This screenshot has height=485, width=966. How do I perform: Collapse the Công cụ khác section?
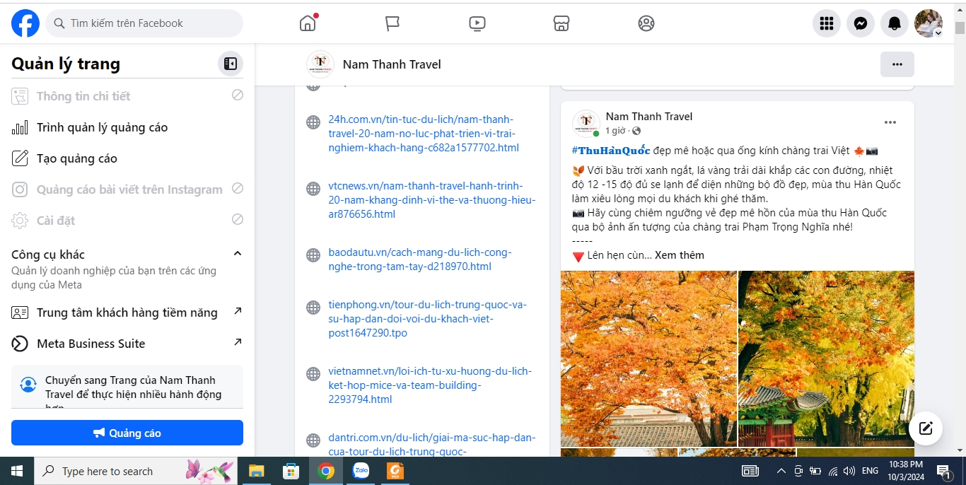click(x=238, y=254)
